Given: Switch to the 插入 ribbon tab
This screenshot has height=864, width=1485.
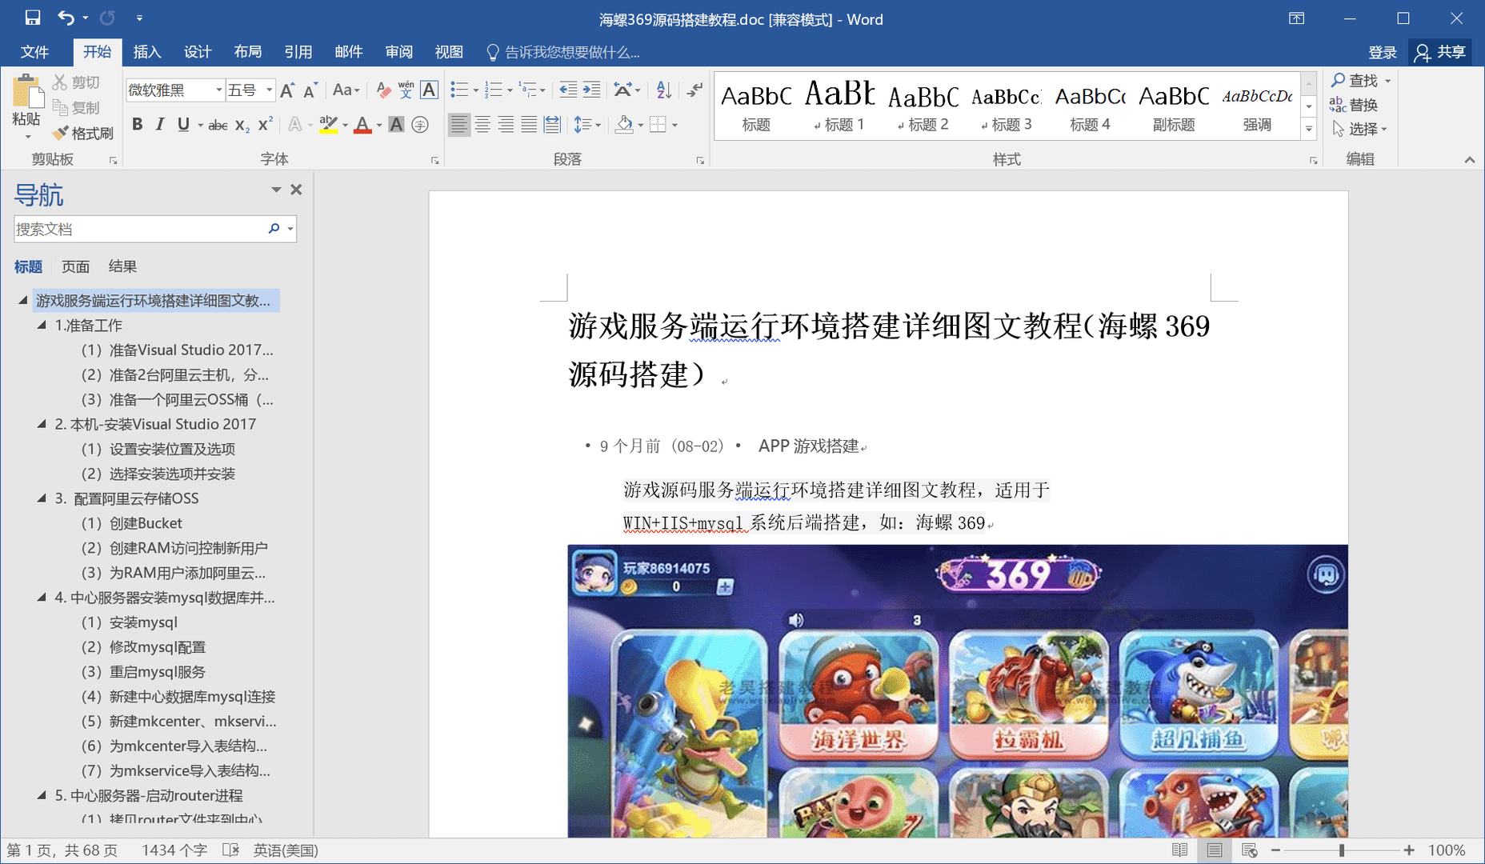Looking at the screenshot, I should [x=146, y=51].
